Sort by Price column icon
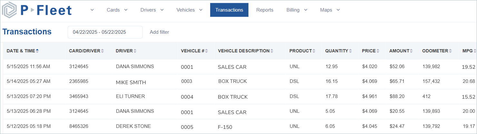The height and width of the screenshot is (134, 477). 378,51
